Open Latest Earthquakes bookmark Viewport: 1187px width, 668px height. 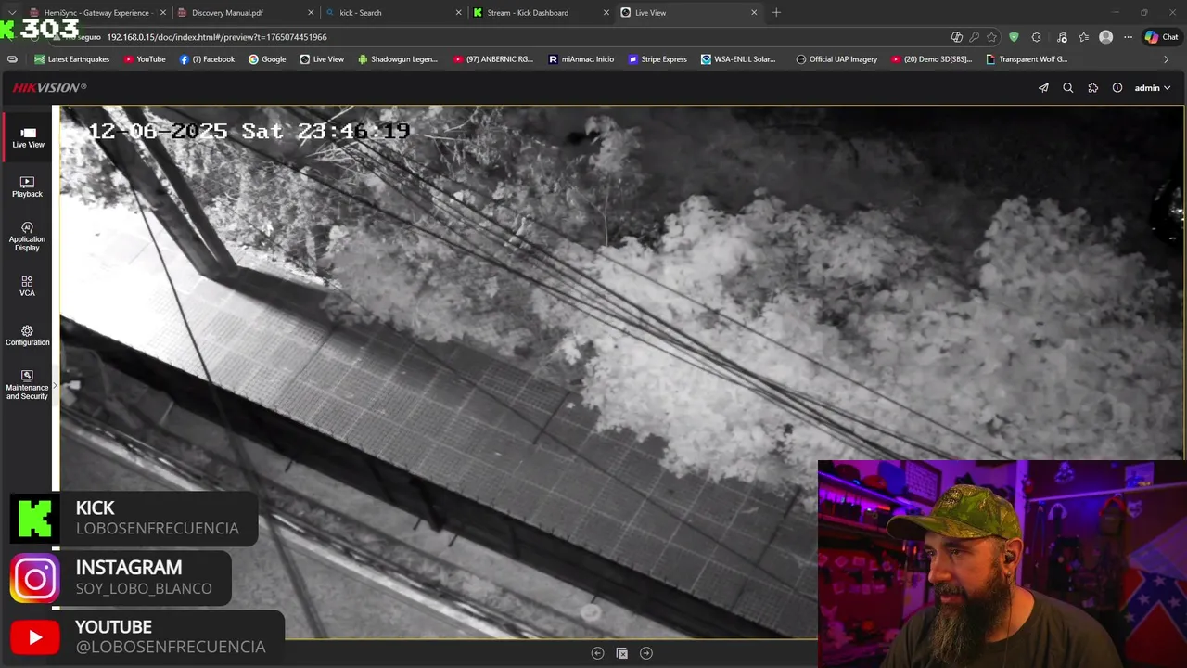pos(72,59)
